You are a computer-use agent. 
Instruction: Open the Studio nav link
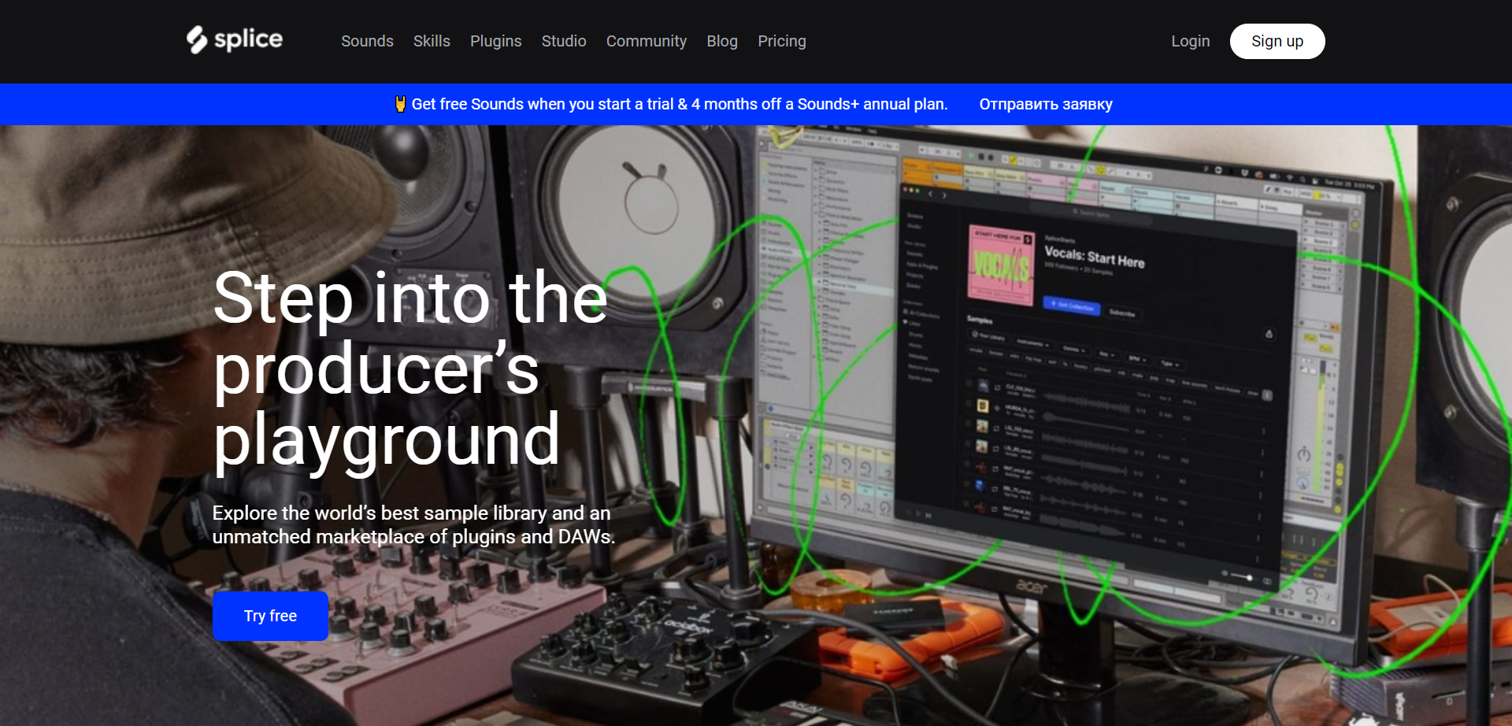[x=564, y=41]
